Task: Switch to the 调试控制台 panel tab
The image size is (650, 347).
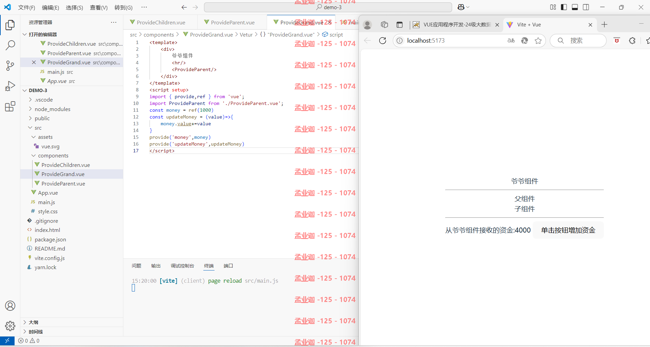Action: [182, 266]
